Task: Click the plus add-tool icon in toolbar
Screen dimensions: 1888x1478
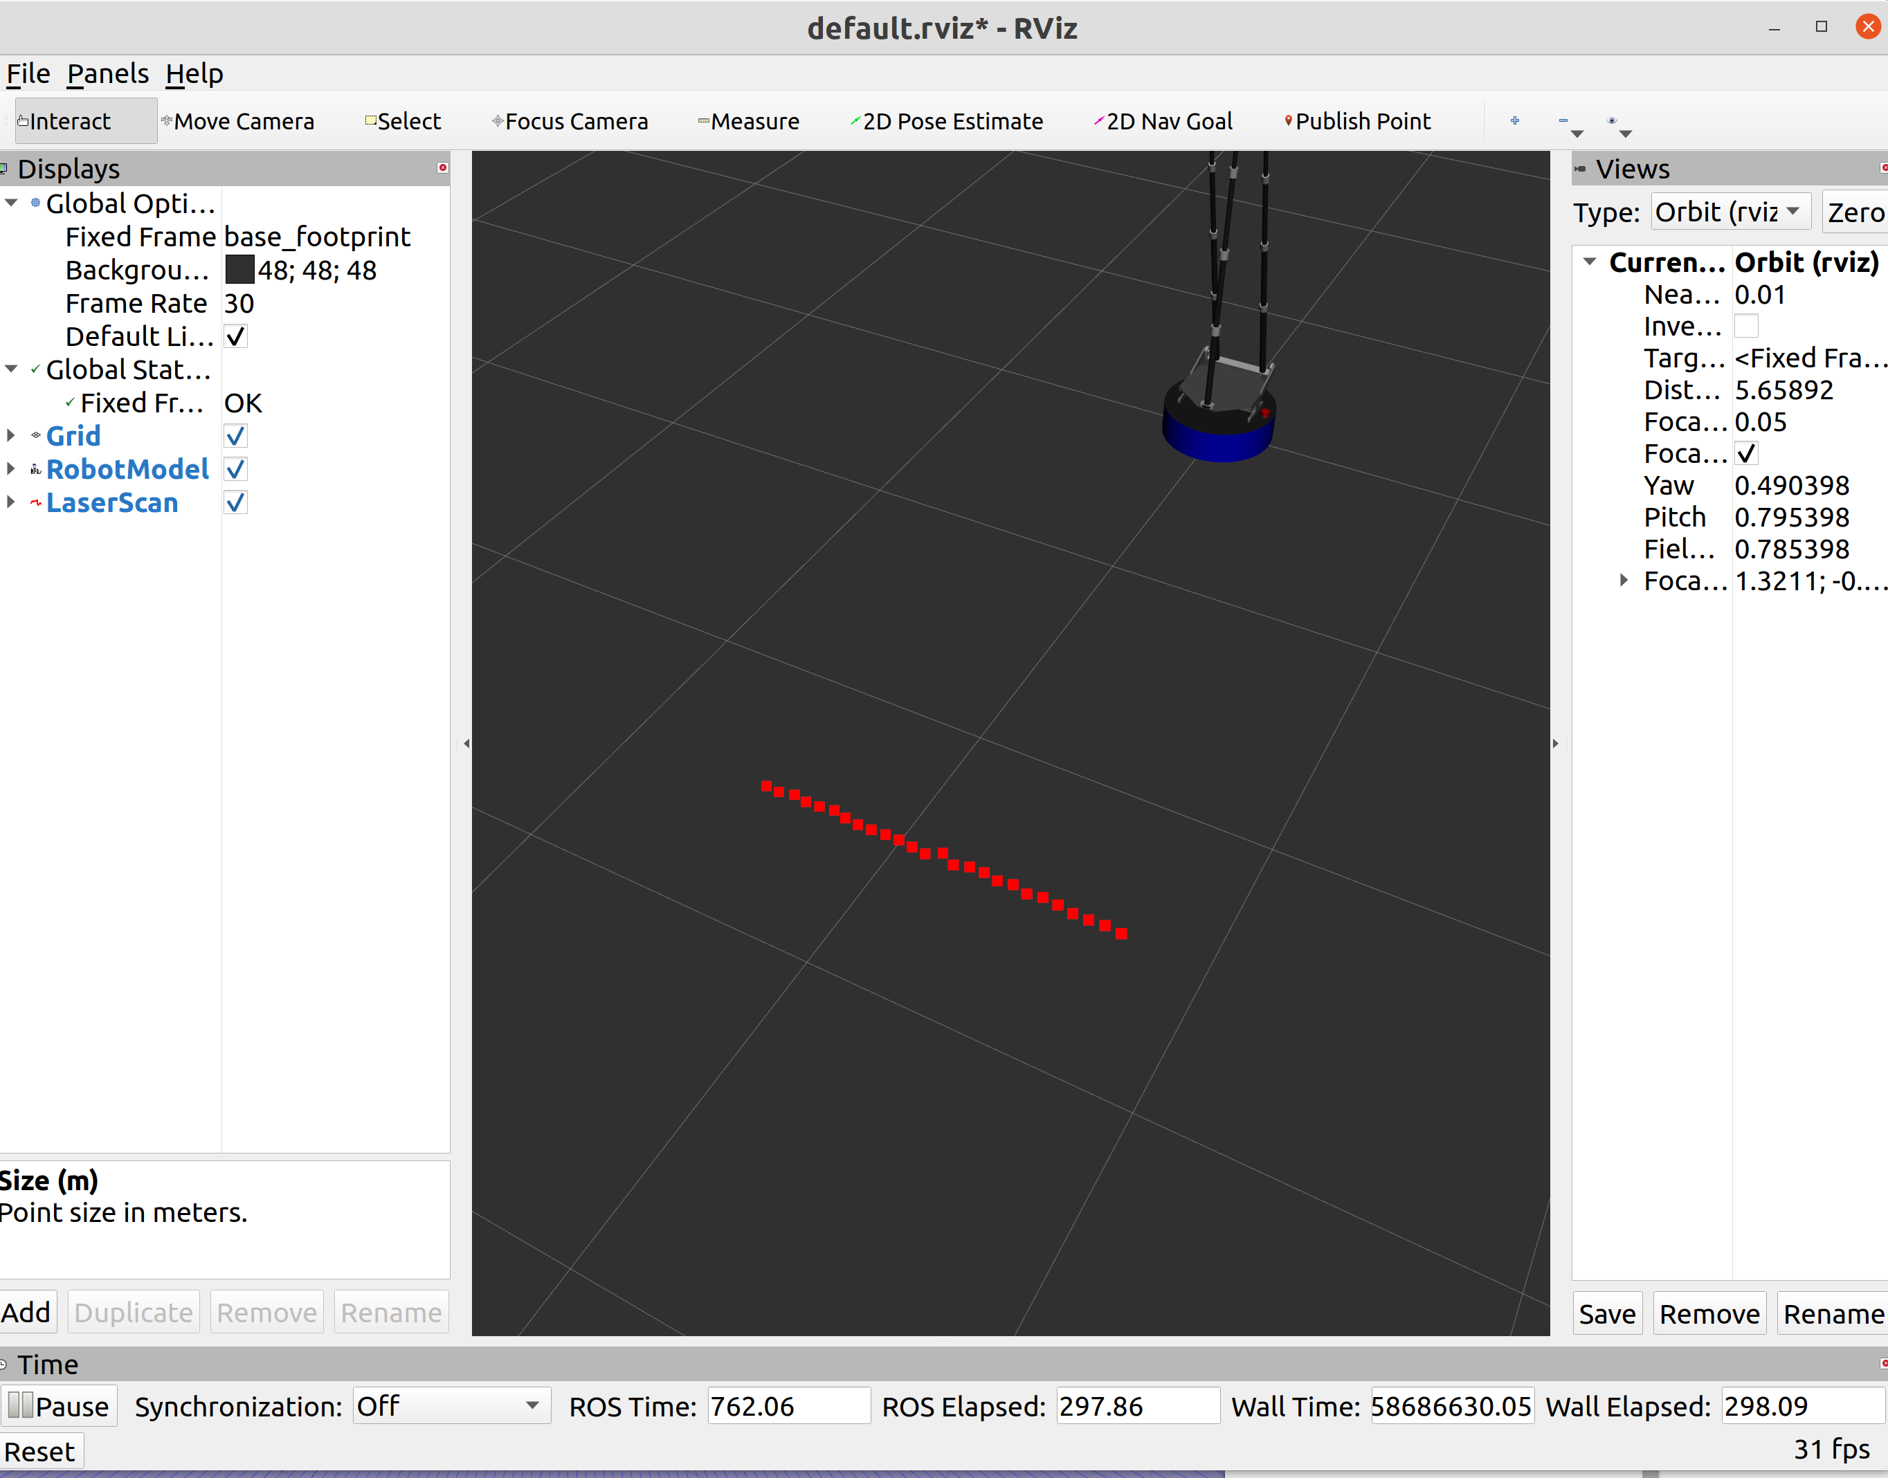Action: [1514, 121]
